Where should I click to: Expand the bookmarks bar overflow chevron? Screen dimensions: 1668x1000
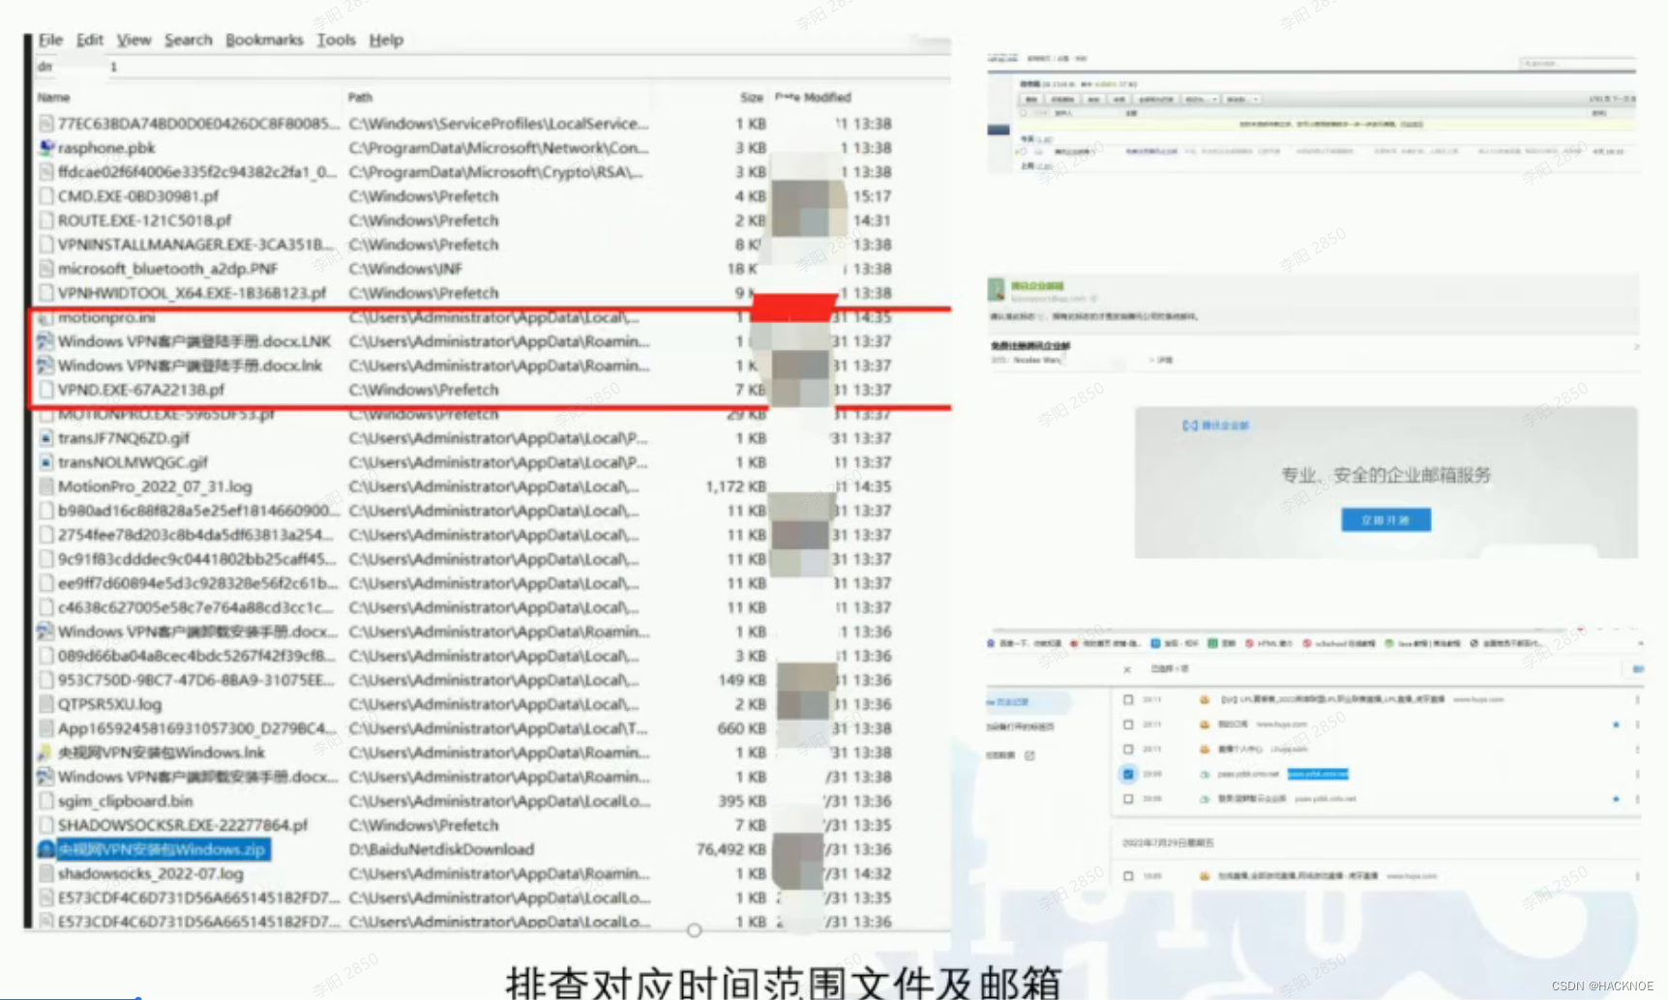(x=1640, y=643)
